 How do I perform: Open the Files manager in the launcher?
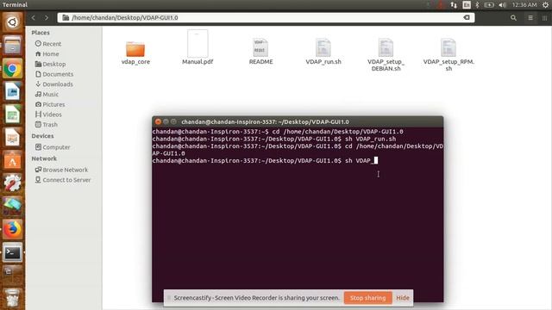point(12,46)
